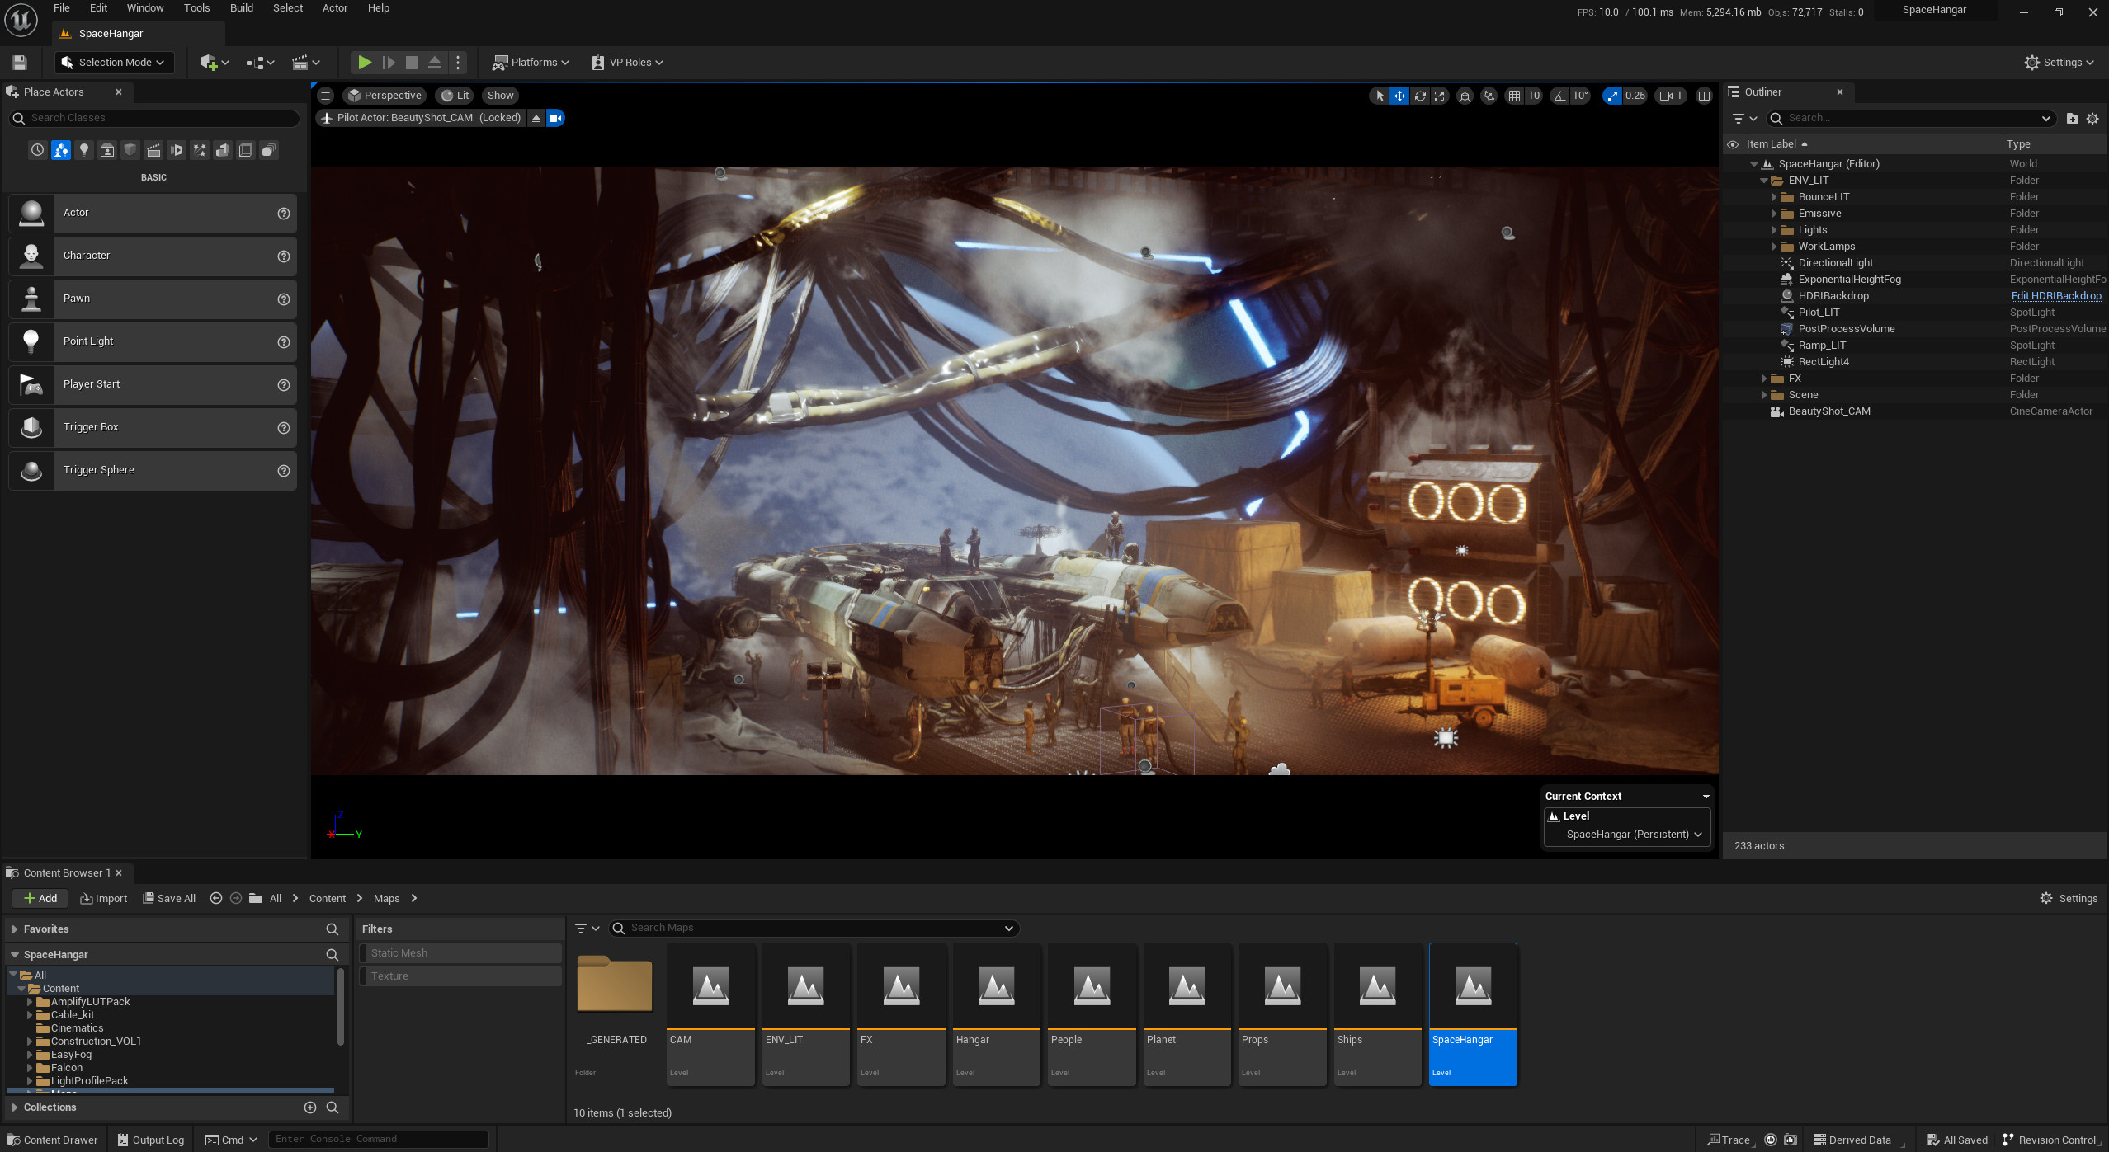Open the Tools menu

pos(196,8)
